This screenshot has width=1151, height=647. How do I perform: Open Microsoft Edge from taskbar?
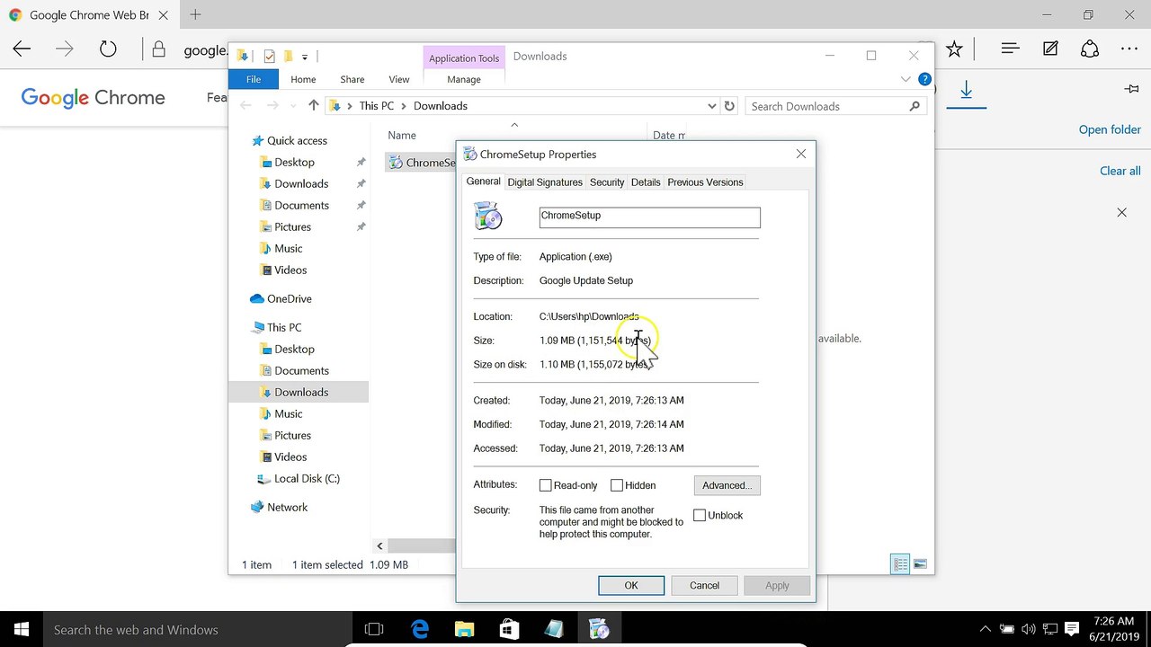(x=419, y=629)
